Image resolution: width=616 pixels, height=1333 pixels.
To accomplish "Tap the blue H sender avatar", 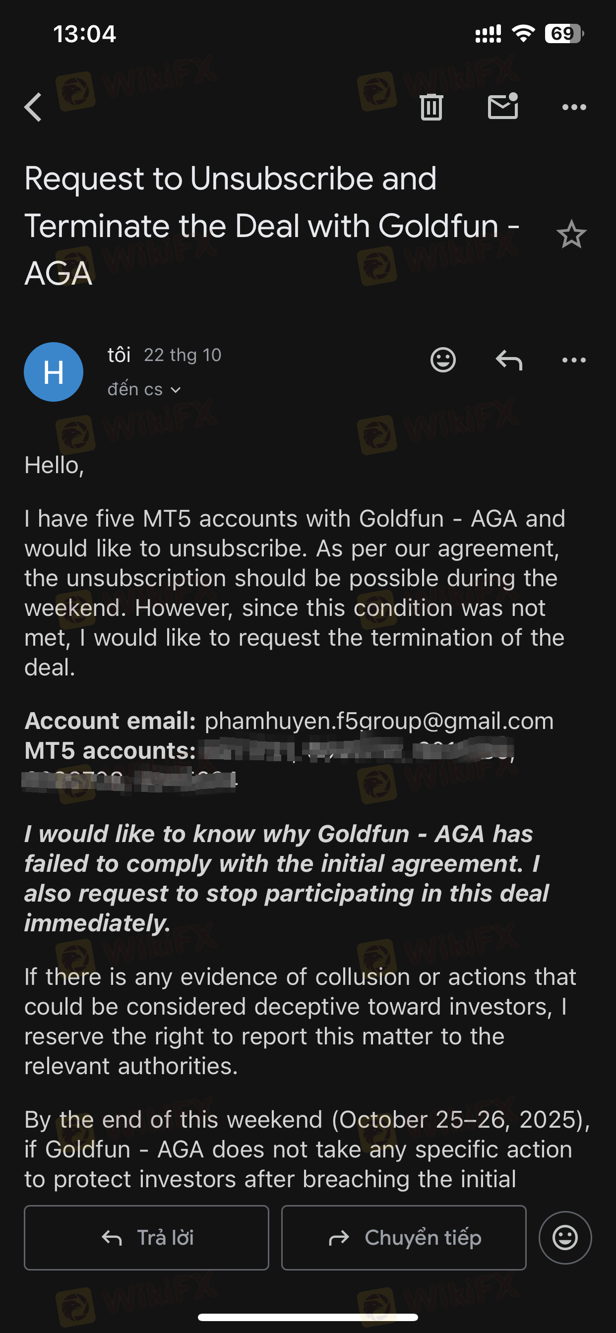I will 54,371.
